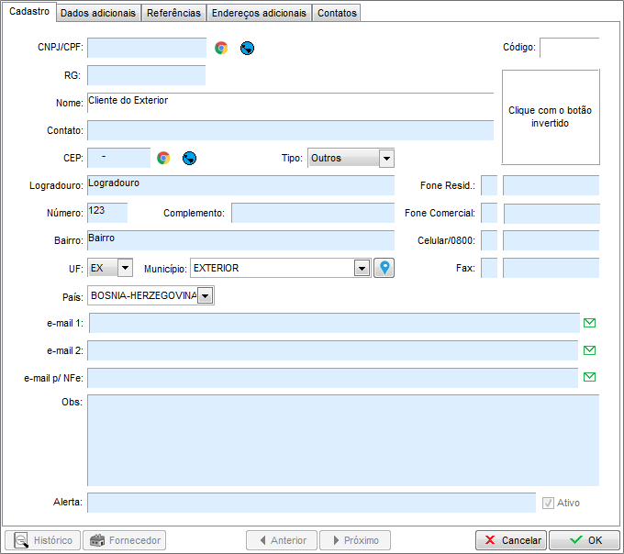This screenshot has width=624, height=554.
Task: Open the País dropdown with BOSNIA-HERZEGOVINA
Action: pyautogui.click(x=206, y=295)
